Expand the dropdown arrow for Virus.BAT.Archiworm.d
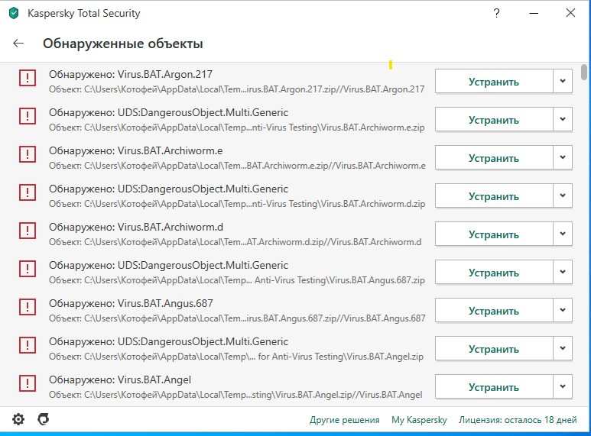This screenshot has width=591, height=436. 563,234
